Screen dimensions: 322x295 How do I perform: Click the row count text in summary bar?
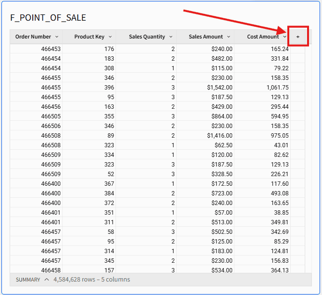[91, 280]
